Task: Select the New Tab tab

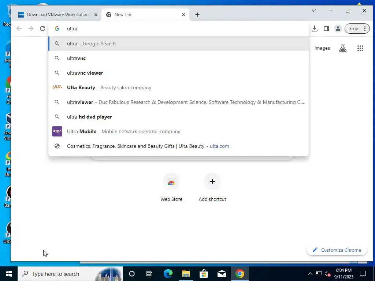Action: coord(145,15)
